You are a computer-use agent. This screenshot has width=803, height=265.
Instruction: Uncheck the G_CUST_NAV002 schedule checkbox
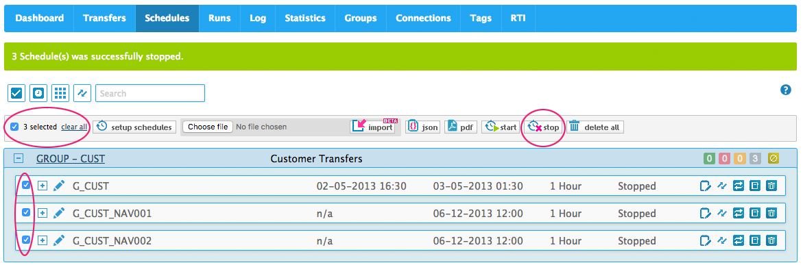[x=26, y=239]
